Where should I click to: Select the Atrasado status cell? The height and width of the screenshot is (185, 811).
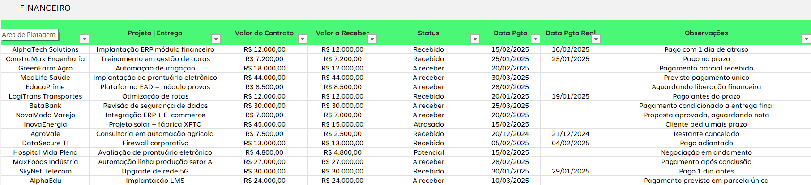click(428, 124)
